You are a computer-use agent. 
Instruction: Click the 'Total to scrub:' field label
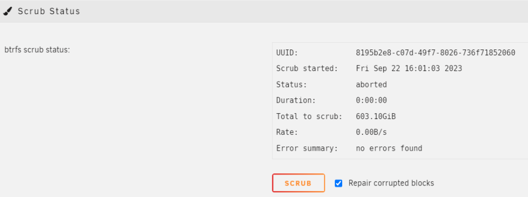click(x=309, y=116)
